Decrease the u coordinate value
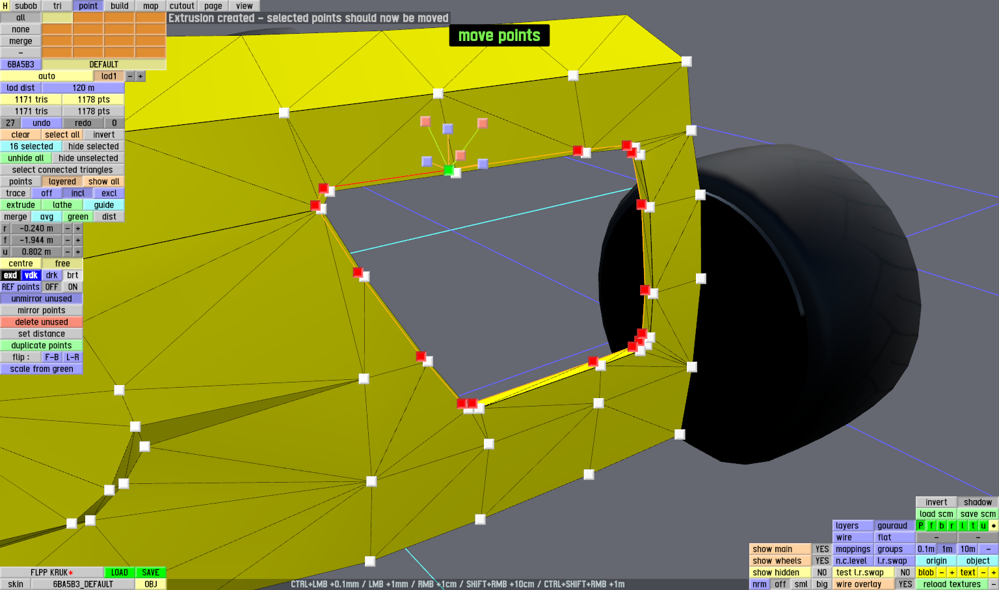This screenshot has width=999, height=590. pyautogui.click(x=68, y=252)
